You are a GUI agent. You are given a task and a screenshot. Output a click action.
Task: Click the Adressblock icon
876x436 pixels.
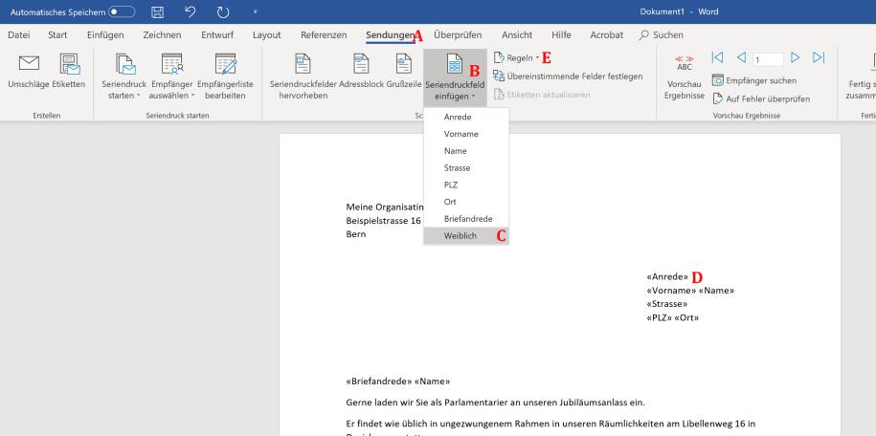tap(361, 65)
